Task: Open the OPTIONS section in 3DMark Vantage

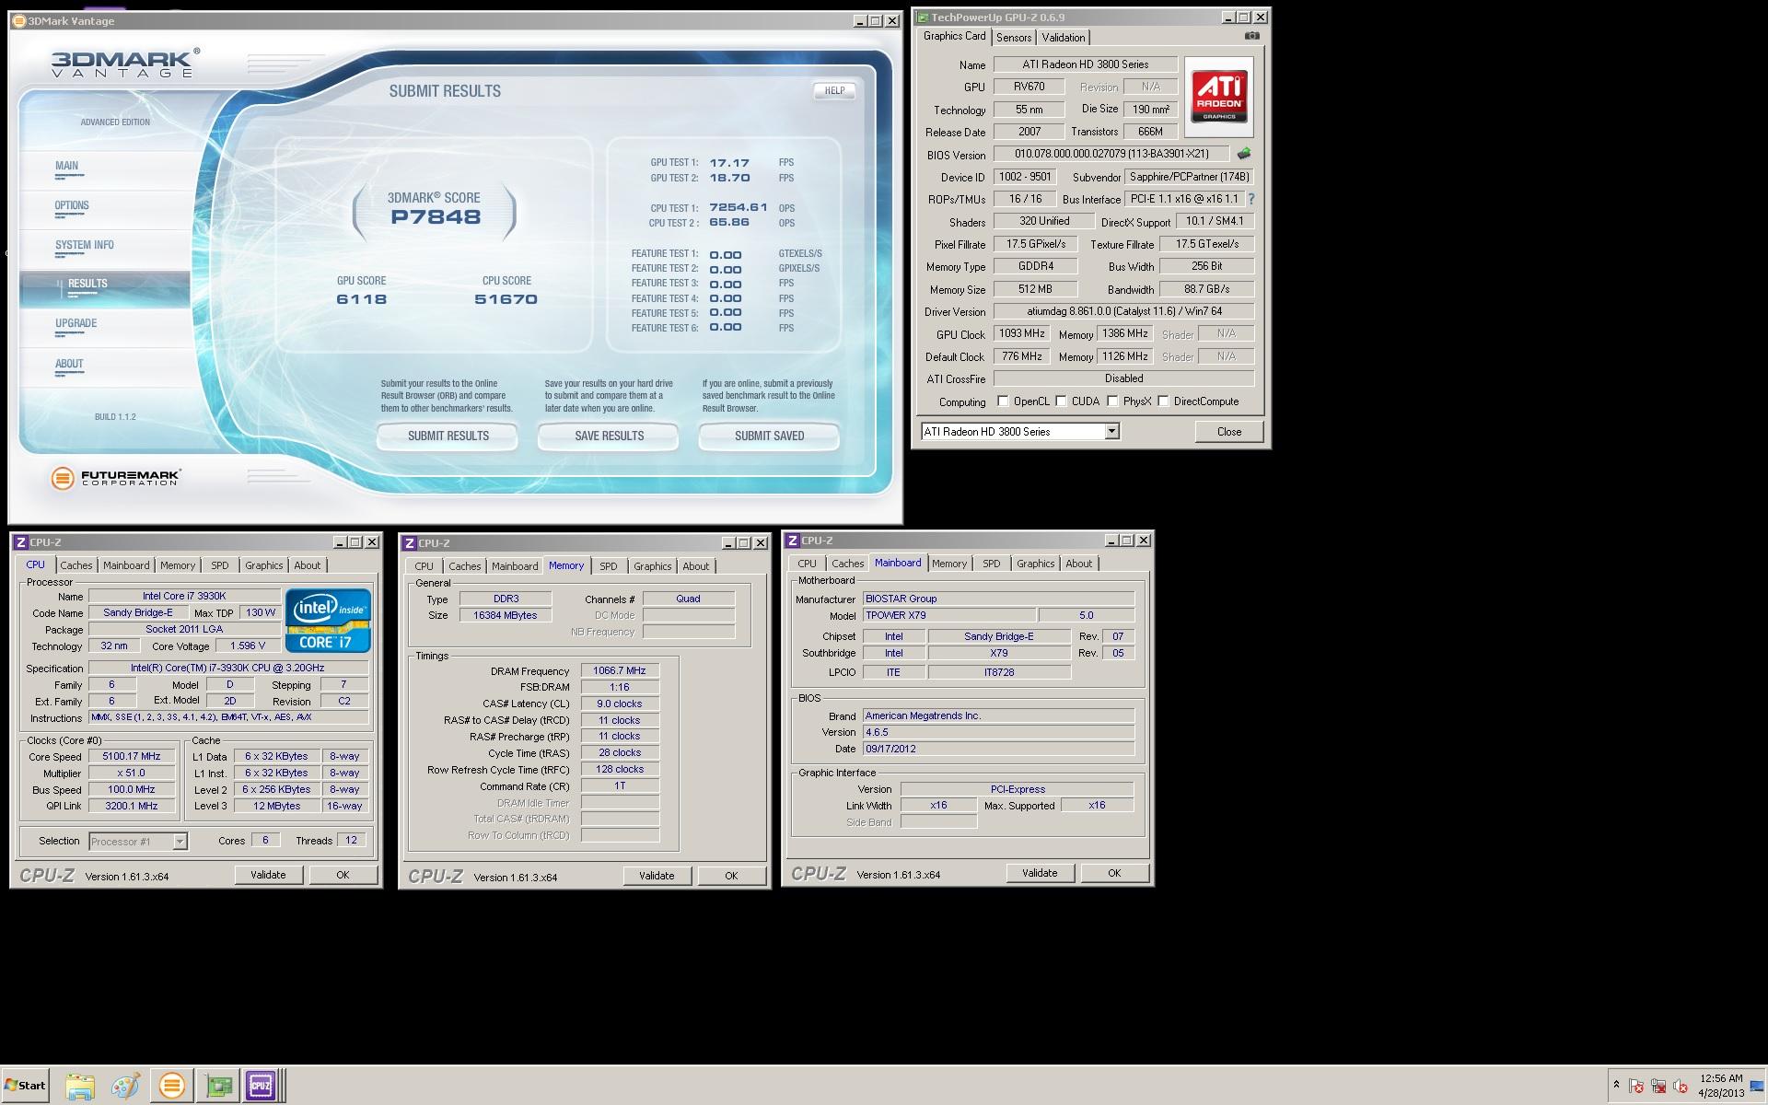Action: coord(72,206)
